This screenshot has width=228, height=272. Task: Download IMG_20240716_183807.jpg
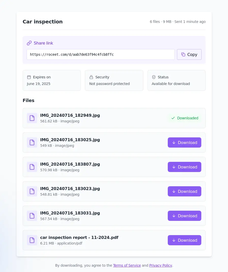pyautogui.click(x=184, y=167)
